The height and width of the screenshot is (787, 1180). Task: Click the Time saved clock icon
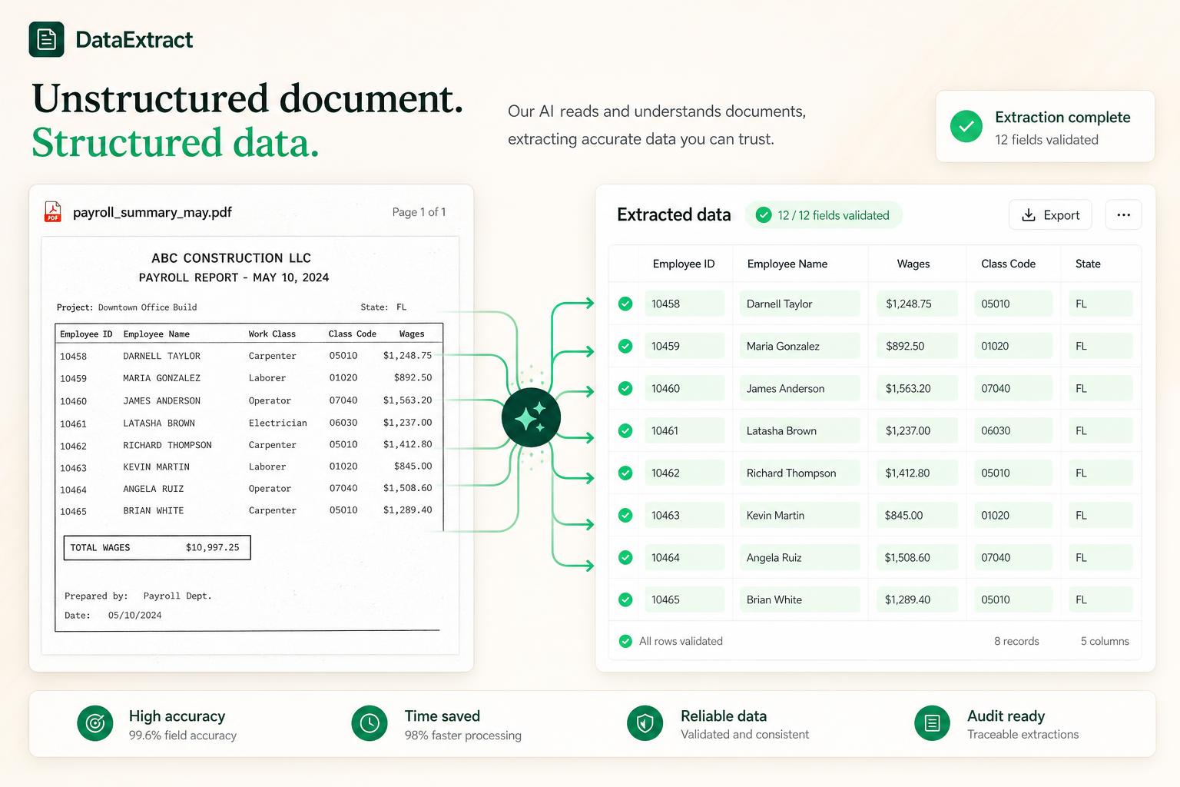pyautogui.click(x=370, y=723)
